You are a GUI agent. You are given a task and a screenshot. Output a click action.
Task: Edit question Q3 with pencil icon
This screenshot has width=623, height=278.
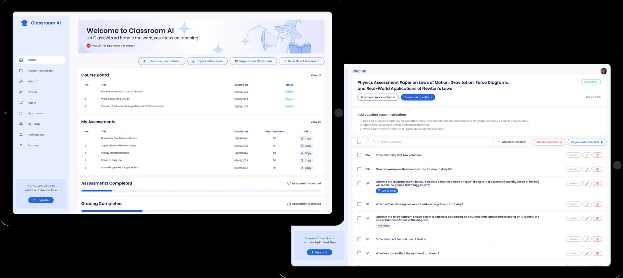pyautogui.click(x=587, y=204)
